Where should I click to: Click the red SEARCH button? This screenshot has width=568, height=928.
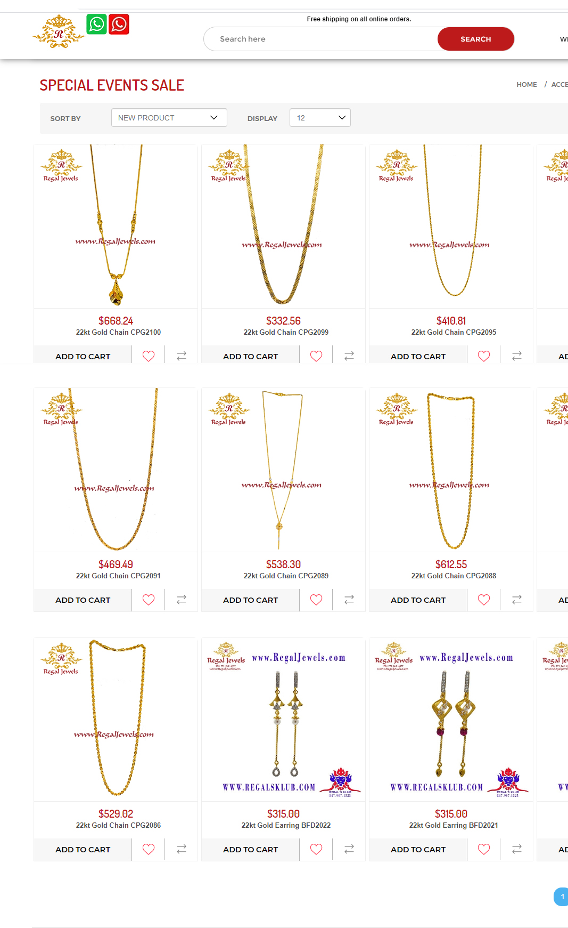click(476, 39)
